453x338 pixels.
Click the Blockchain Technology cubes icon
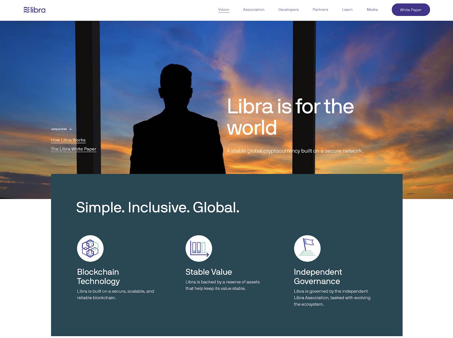coord(90,248)
